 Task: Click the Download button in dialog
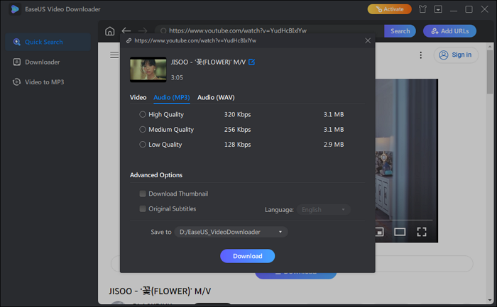[x=247, y=256]
